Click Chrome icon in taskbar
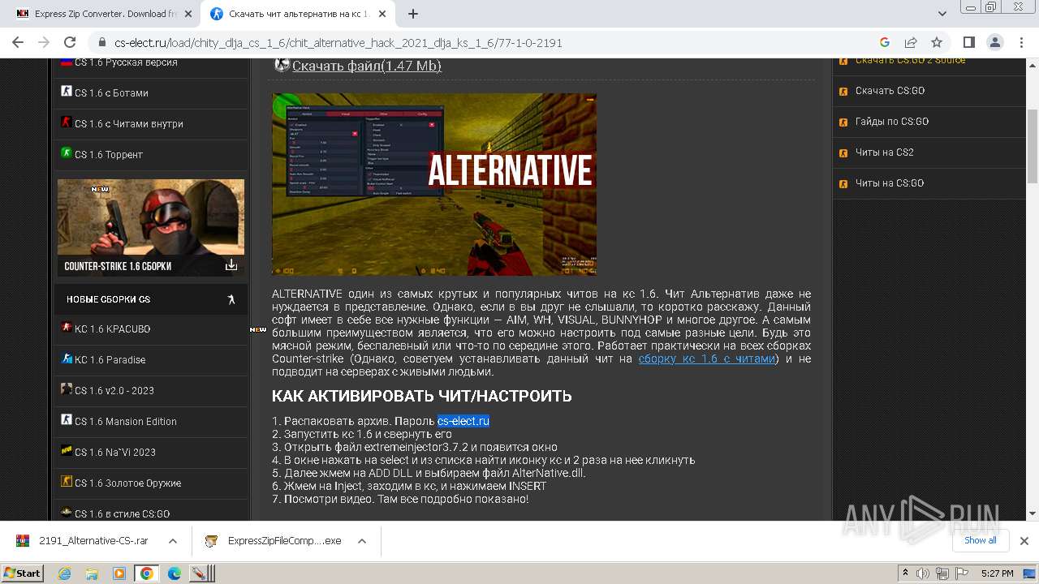The image size is (1039, 584). click(147, 573)
